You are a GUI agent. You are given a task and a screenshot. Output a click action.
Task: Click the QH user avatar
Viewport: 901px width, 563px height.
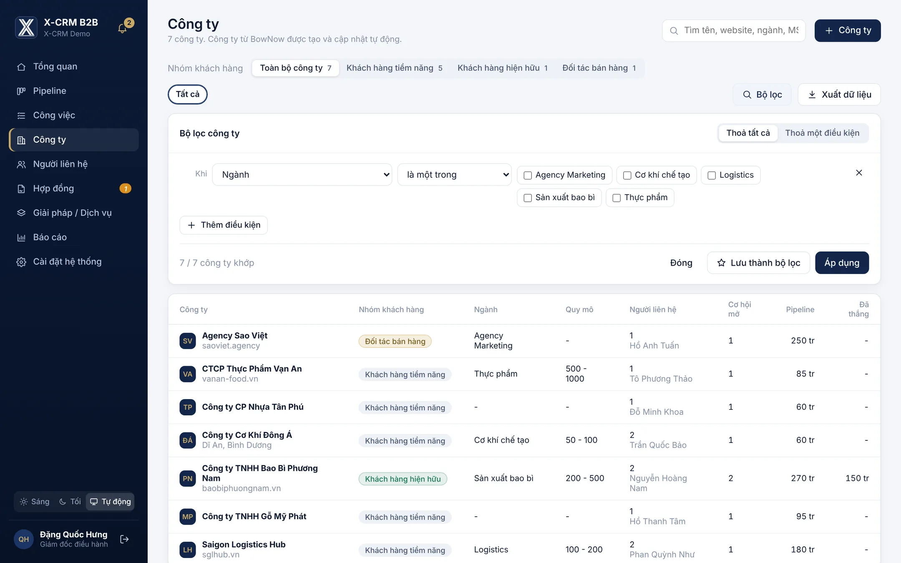pos(24,539)
